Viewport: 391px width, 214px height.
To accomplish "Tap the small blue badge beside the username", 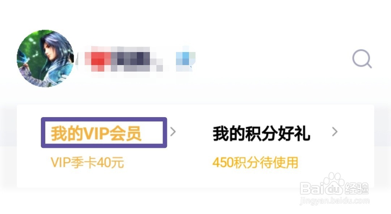I will tap(185, 59).
